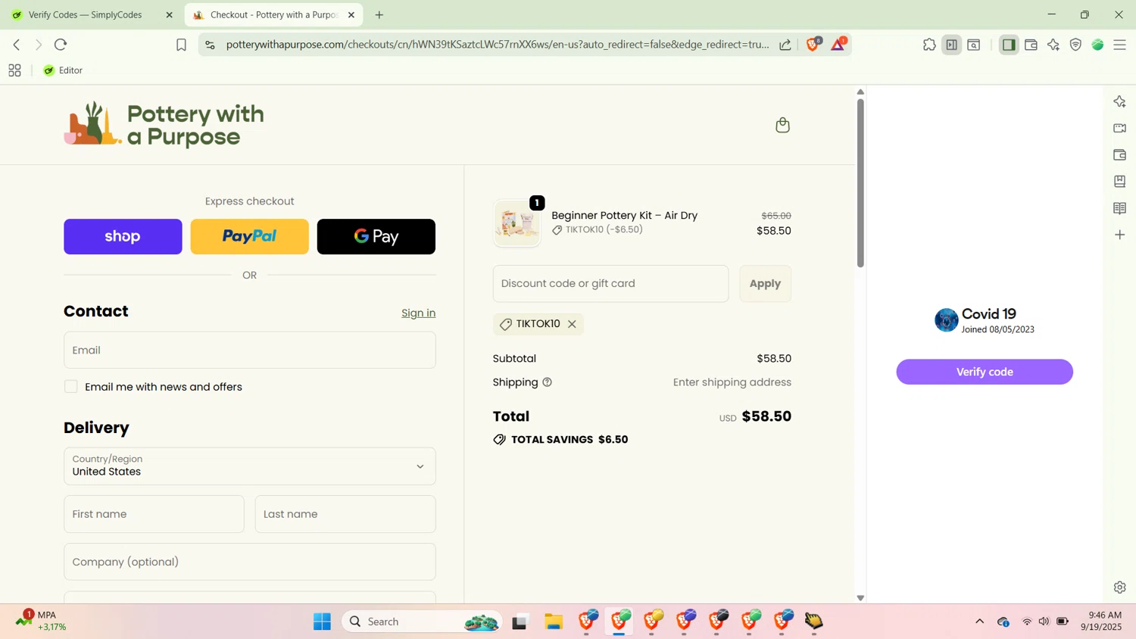Open Brave Shields lion icon

(813, 45)
